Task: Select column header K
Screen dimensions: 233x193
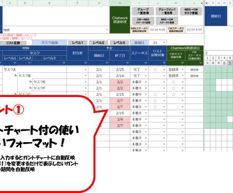Action: click(176, 3)
